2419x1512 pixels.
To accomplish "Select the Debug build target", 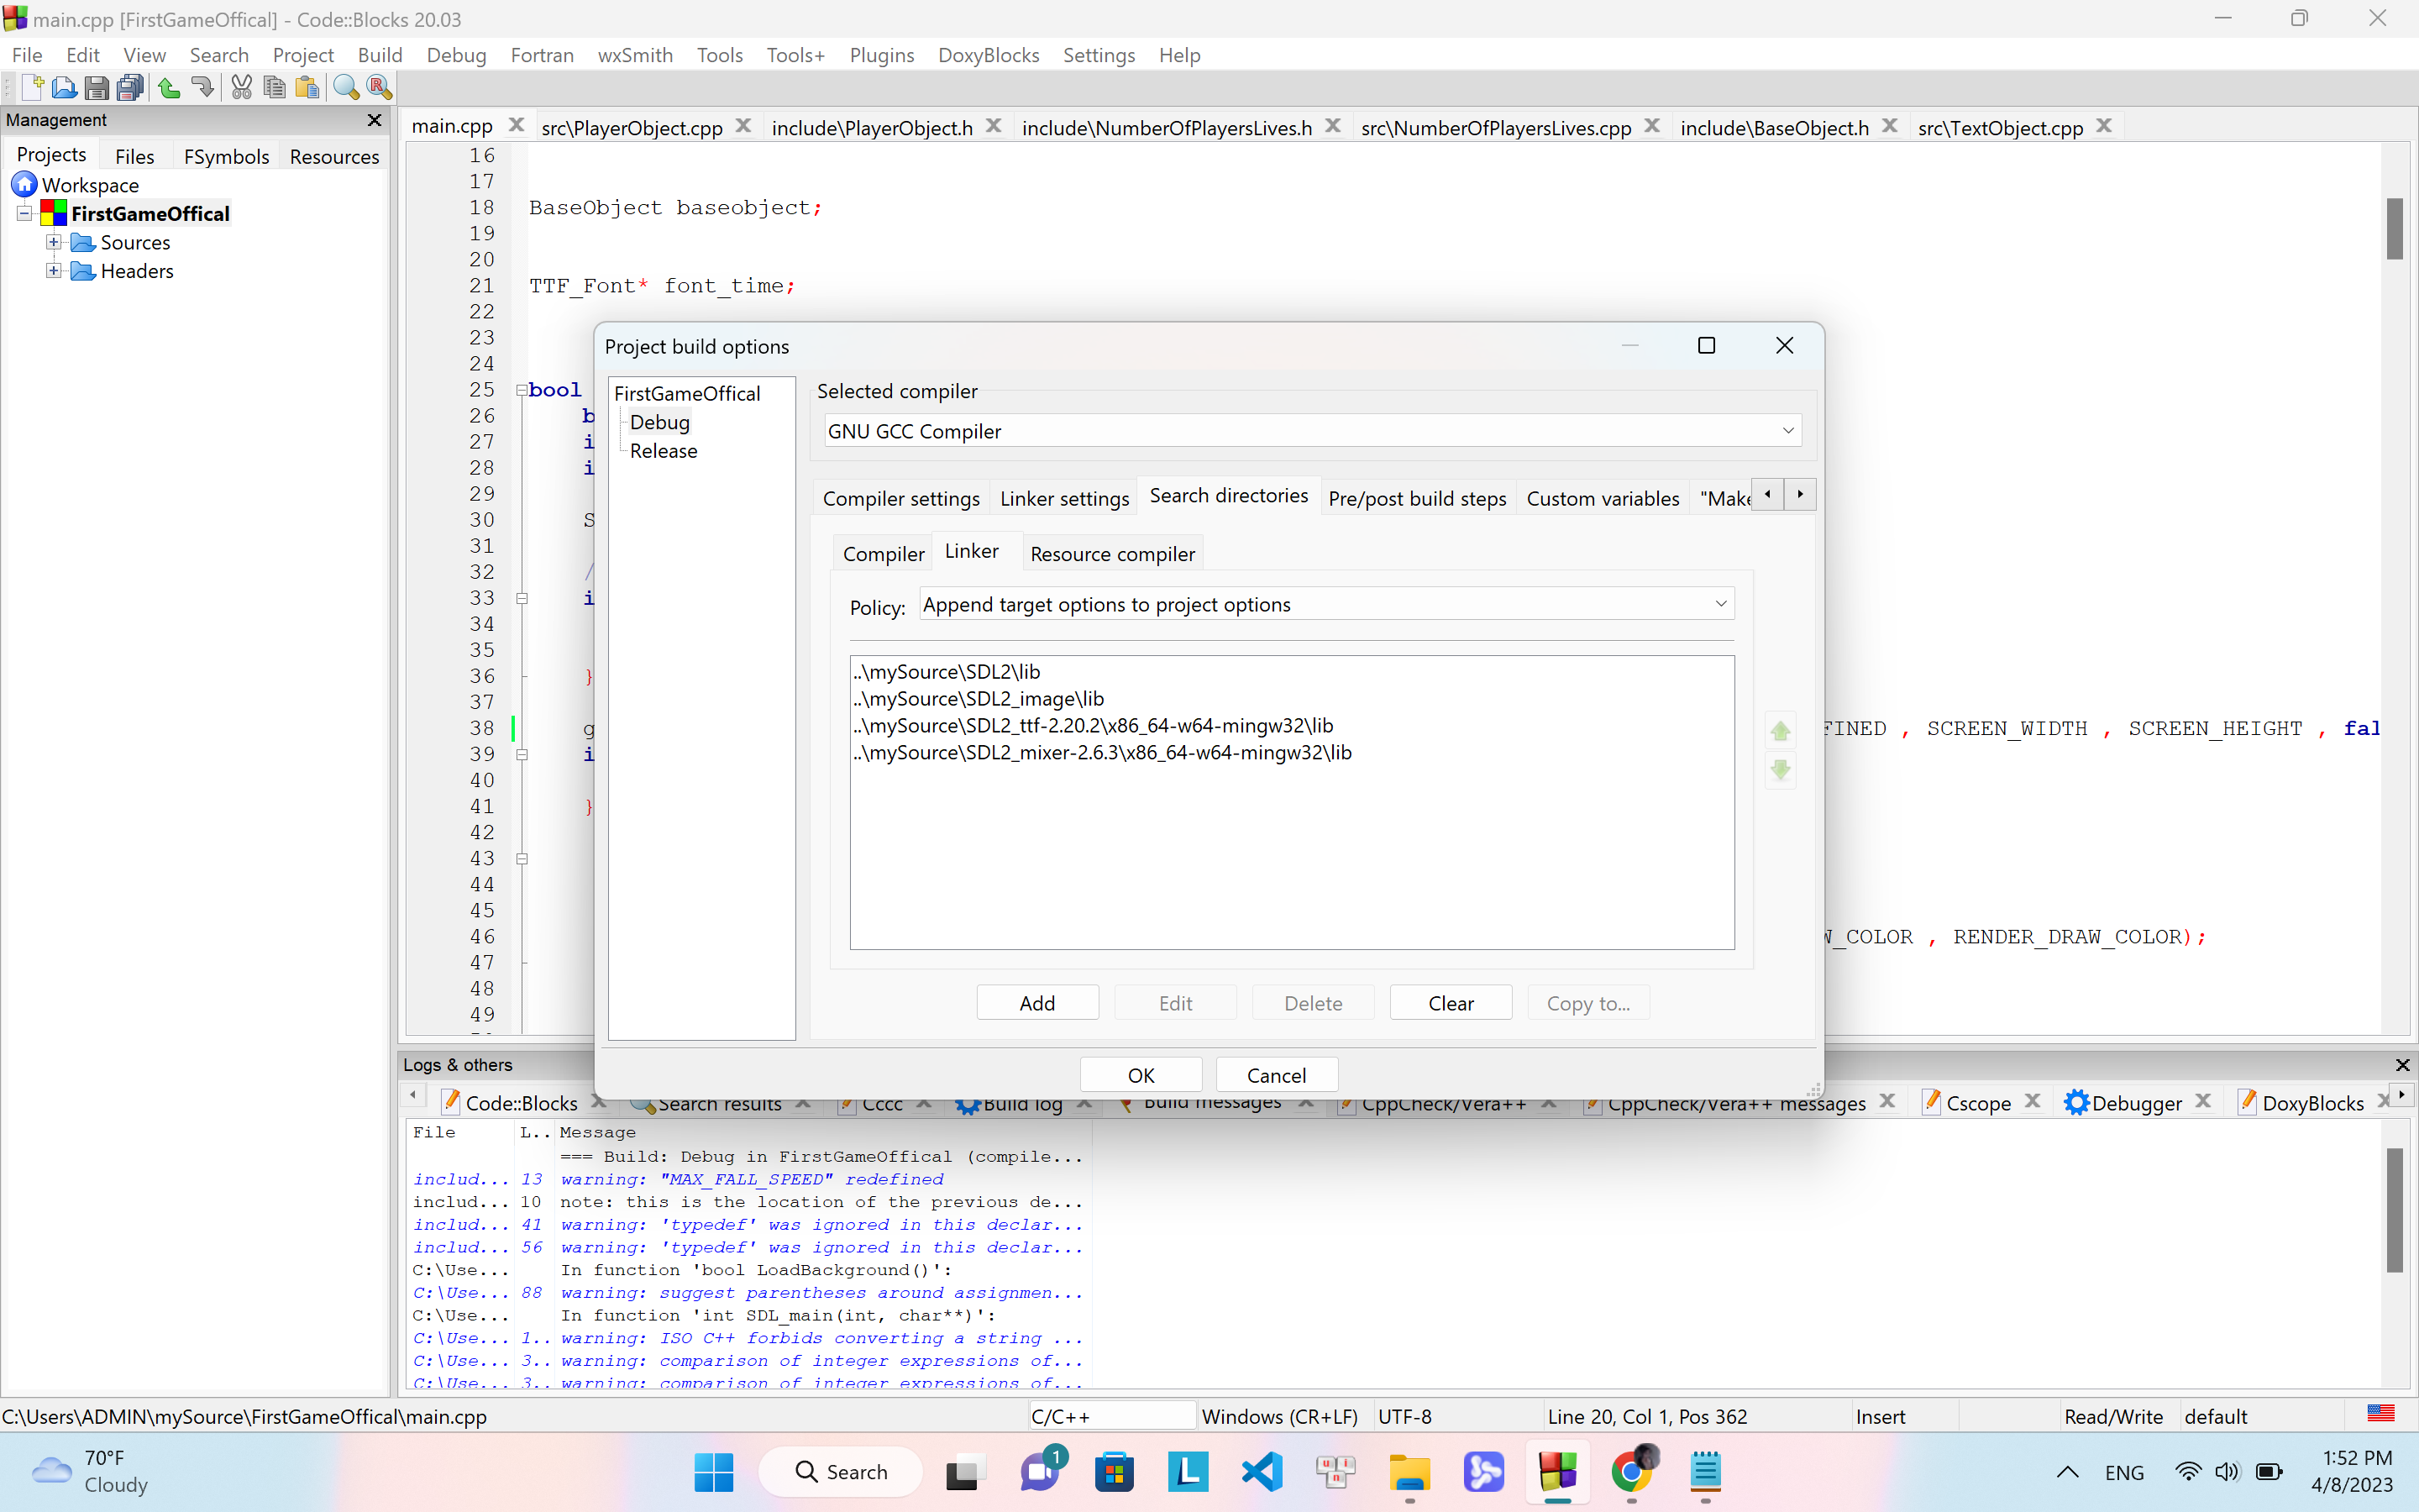I will click(x=659, y=422).
